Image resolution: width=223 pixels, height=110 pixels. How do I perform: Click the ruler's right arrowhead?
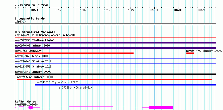click(215, 8)
